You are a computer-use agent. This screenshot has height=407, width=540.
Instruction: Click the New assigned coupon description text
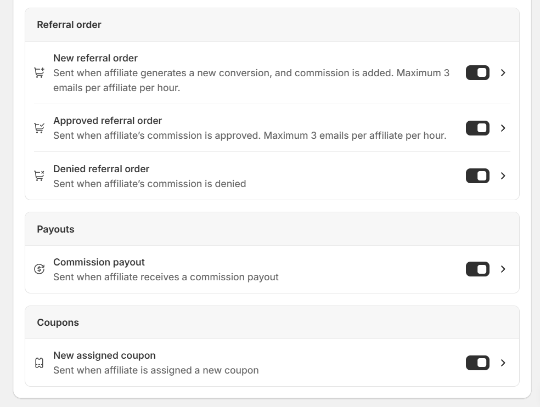156,370
